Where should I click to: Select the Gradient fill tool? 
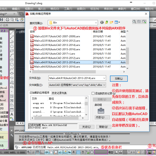[x=12, y=100]
